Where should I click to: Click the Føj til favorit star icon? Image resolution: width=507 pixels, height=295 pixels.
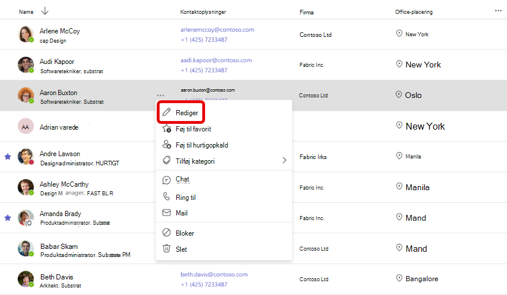point(167,128)
